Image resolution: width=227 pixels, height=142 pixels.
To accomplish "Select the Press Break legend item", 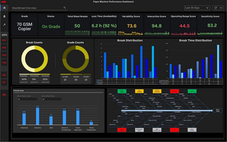I will (x=34, y=79).
